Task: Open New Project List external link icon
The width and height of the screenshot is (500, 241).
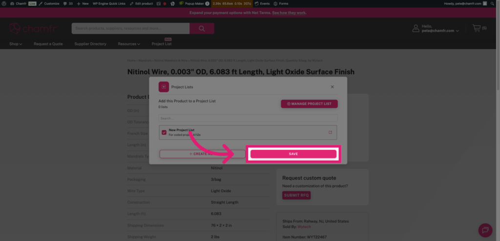Action: point(331,132)
